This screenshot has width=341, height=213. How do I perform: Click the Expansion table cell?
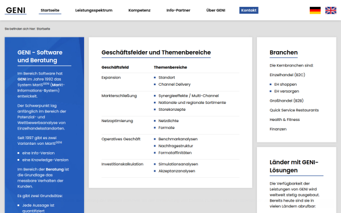[111, 77]
